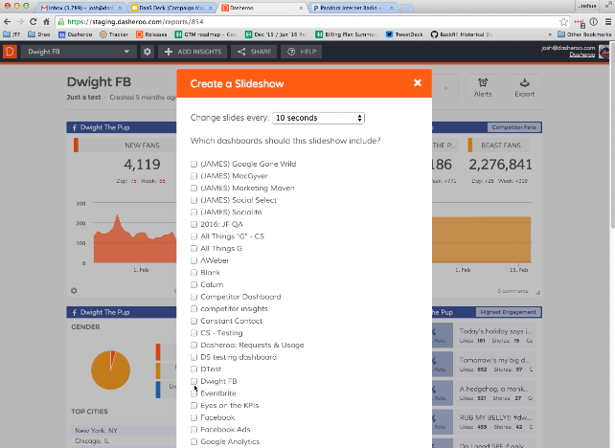Click the browser address bar
Image resolution: width=615 pixels, height=448 pixels.
point(307,22)
